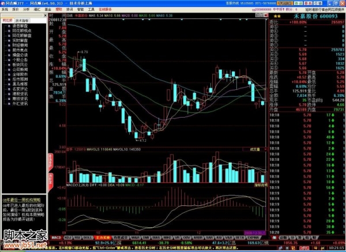Image resolution: width=346 pixels, height=252 pixels.
Task: Select the 黑马推荐 tree item
Action: (x=20, y=84)
